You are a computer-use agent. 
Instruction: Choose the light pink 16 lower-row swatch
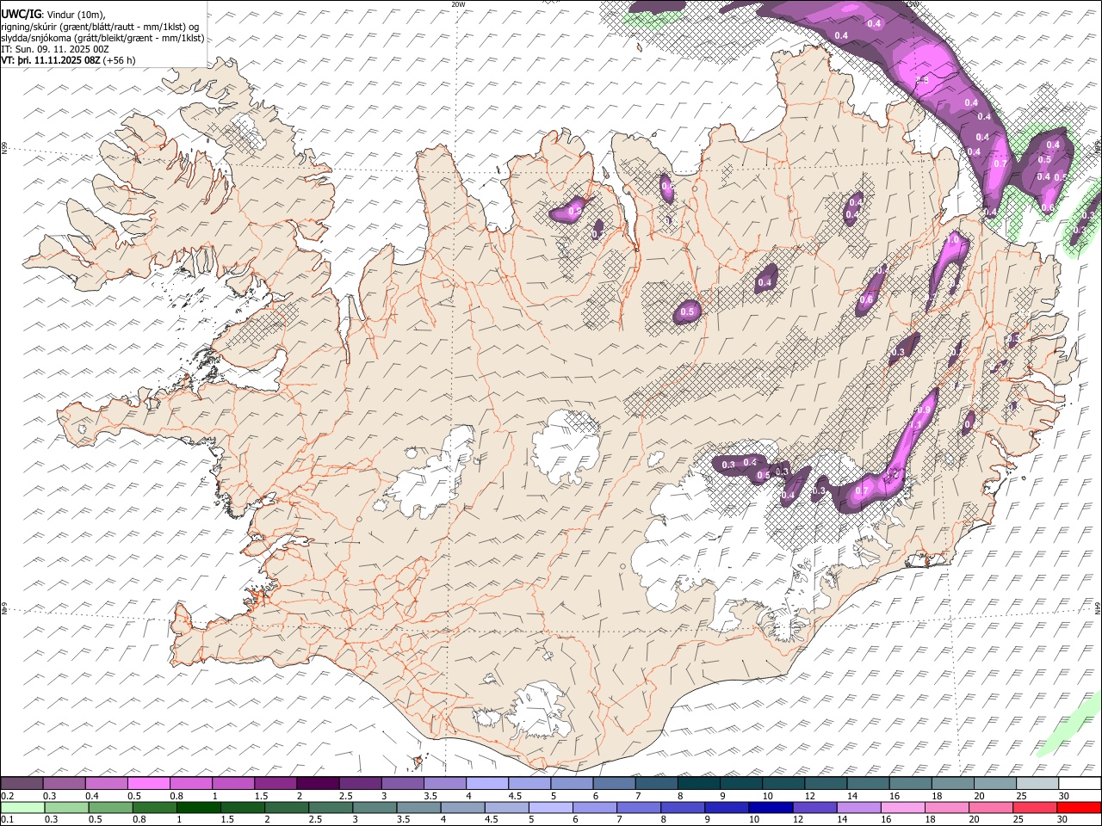[x=903, y=807]
